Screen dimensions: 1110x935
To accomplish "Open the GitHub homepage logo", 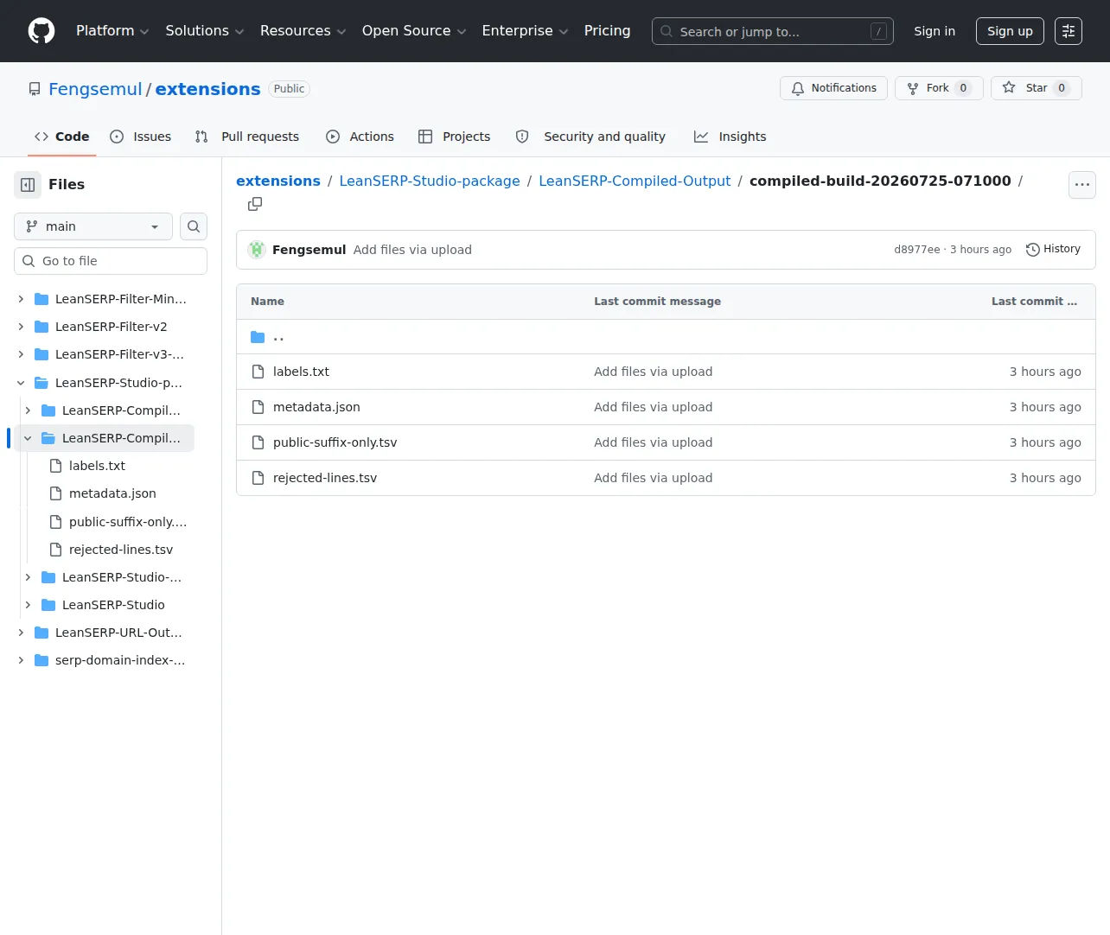I will (x=41, y=31).
